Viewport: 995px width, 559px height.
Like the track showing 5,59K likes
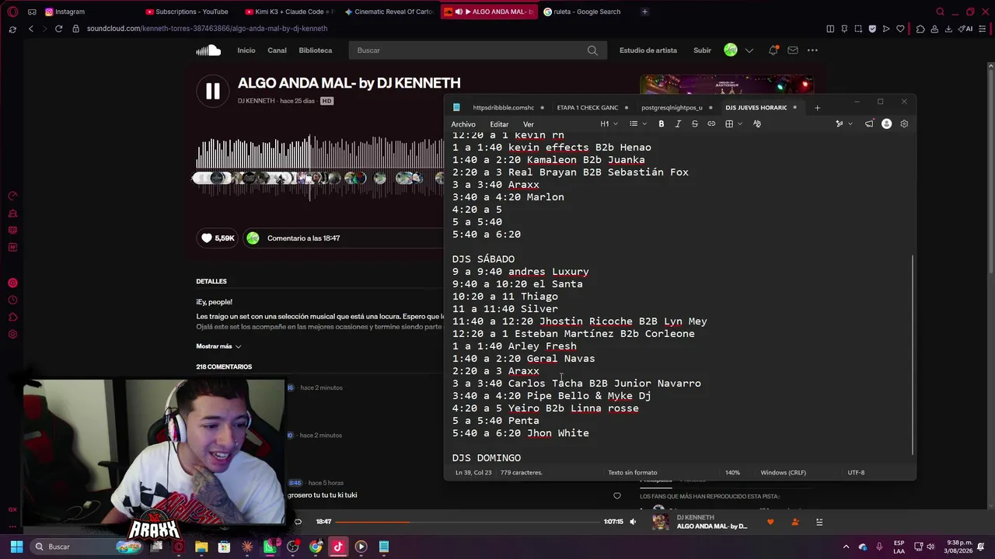click(x=218, y=238)
